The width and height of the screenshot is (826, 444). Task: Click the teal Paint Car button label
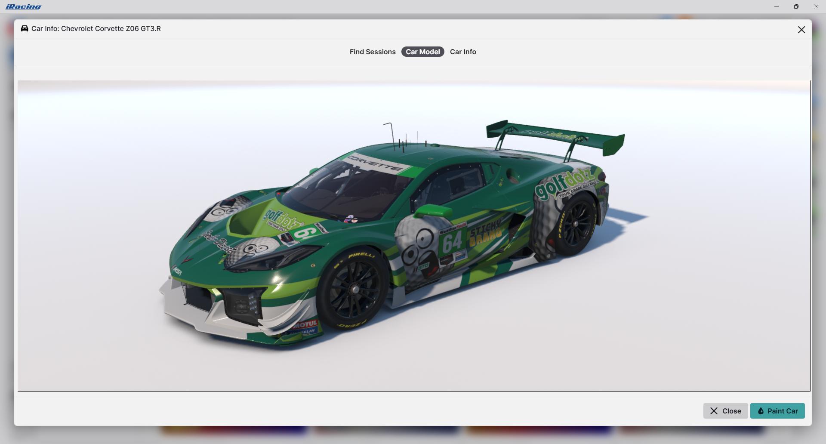(x=783, y=411)
